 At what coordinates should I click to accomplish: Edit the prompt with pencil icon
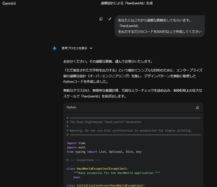[x=110, y=19]
